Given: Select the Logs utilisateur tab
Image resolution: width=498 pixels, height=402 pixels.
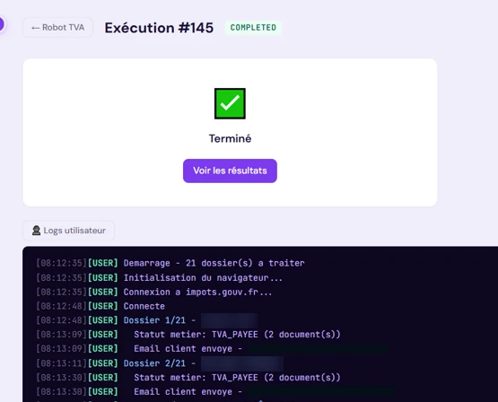Looking at the screenshot, I should tap(68, 231).
